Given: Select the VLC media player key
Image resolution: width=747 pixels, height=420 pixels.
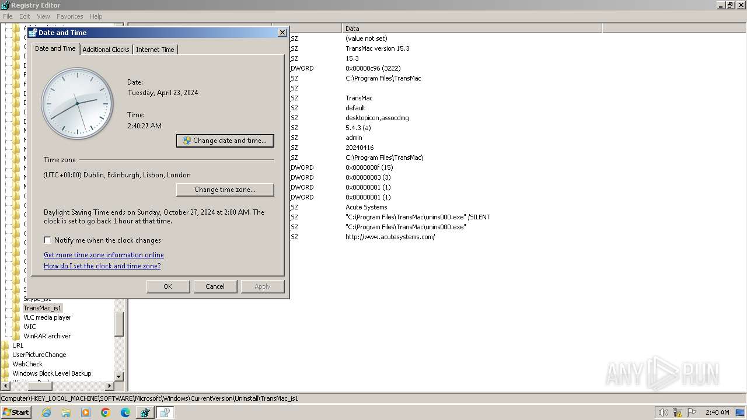Looking at the screenshot, I should coord(47,317).
